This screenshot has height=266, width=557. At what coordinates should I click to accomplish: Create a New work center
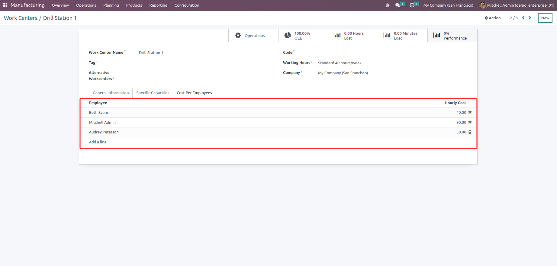[x=545, y=18]
